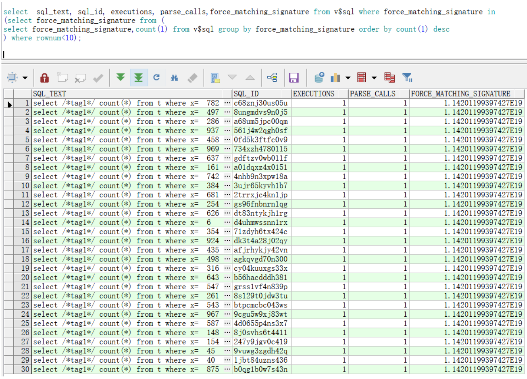Click the SQL_TEXT column header
This screenshot has width=527, height=379.
tap(132, 94)
